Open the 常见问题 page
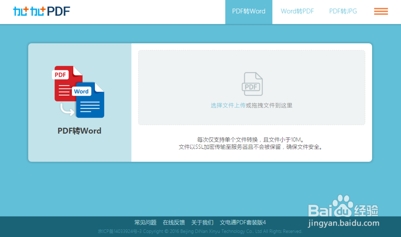401x237 pixels. tap(145, 222)
